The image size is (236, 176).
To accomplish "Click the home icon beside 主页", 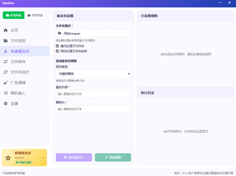I will tap(6, 30).
